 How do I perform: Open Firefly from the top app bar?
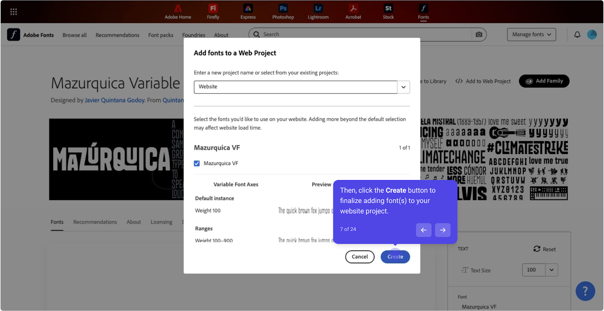click(213, 12)
